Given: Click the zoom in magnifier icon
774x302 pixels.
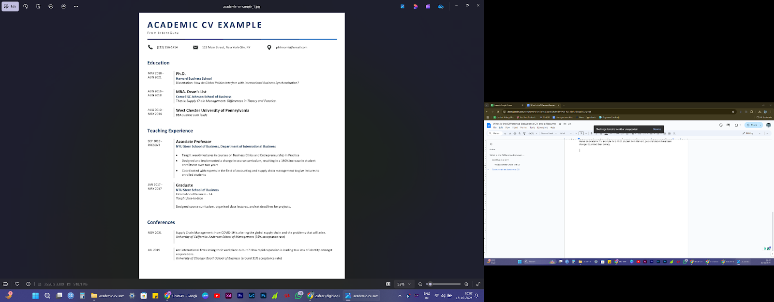Looking at the screenshot, I should [466, 284].
